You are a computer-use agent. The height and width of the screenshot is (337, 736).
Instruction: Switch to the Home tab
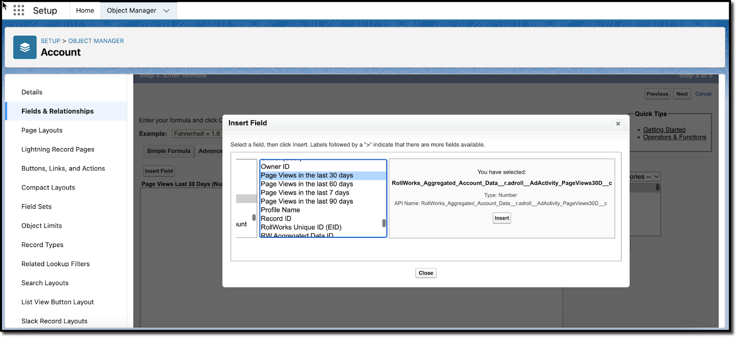(x=85, y=11)
